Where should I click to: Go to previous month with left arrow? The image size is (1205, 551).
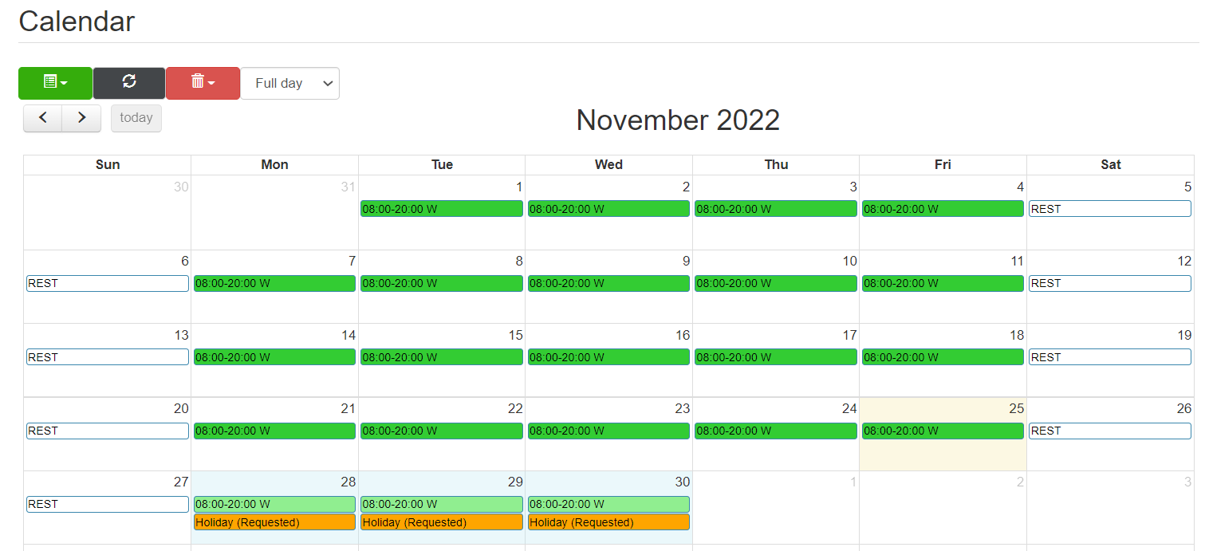(41, 117)
